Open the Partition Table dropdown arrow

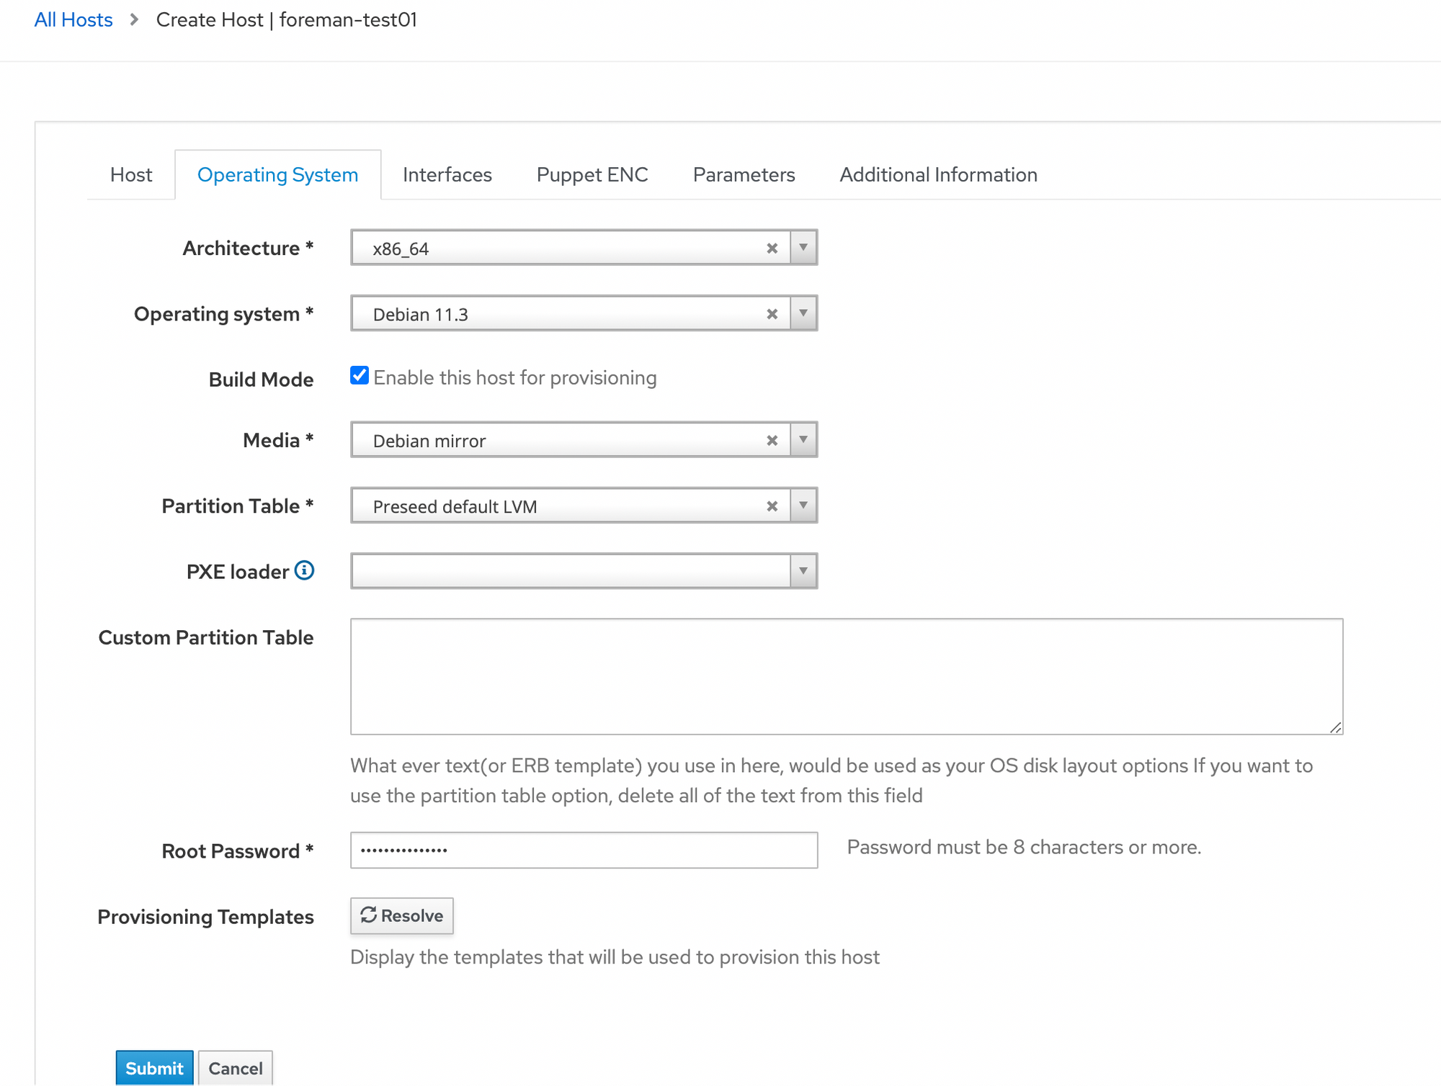click(x=803, y=506)
